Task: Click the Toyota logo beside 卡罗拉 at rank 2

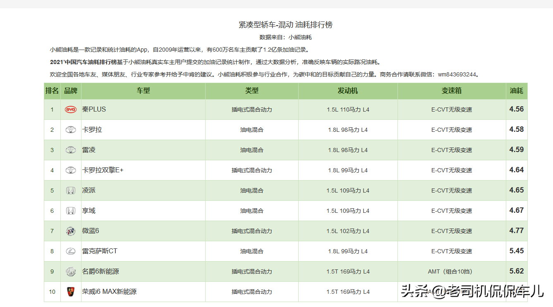Action: coord(71,130)
